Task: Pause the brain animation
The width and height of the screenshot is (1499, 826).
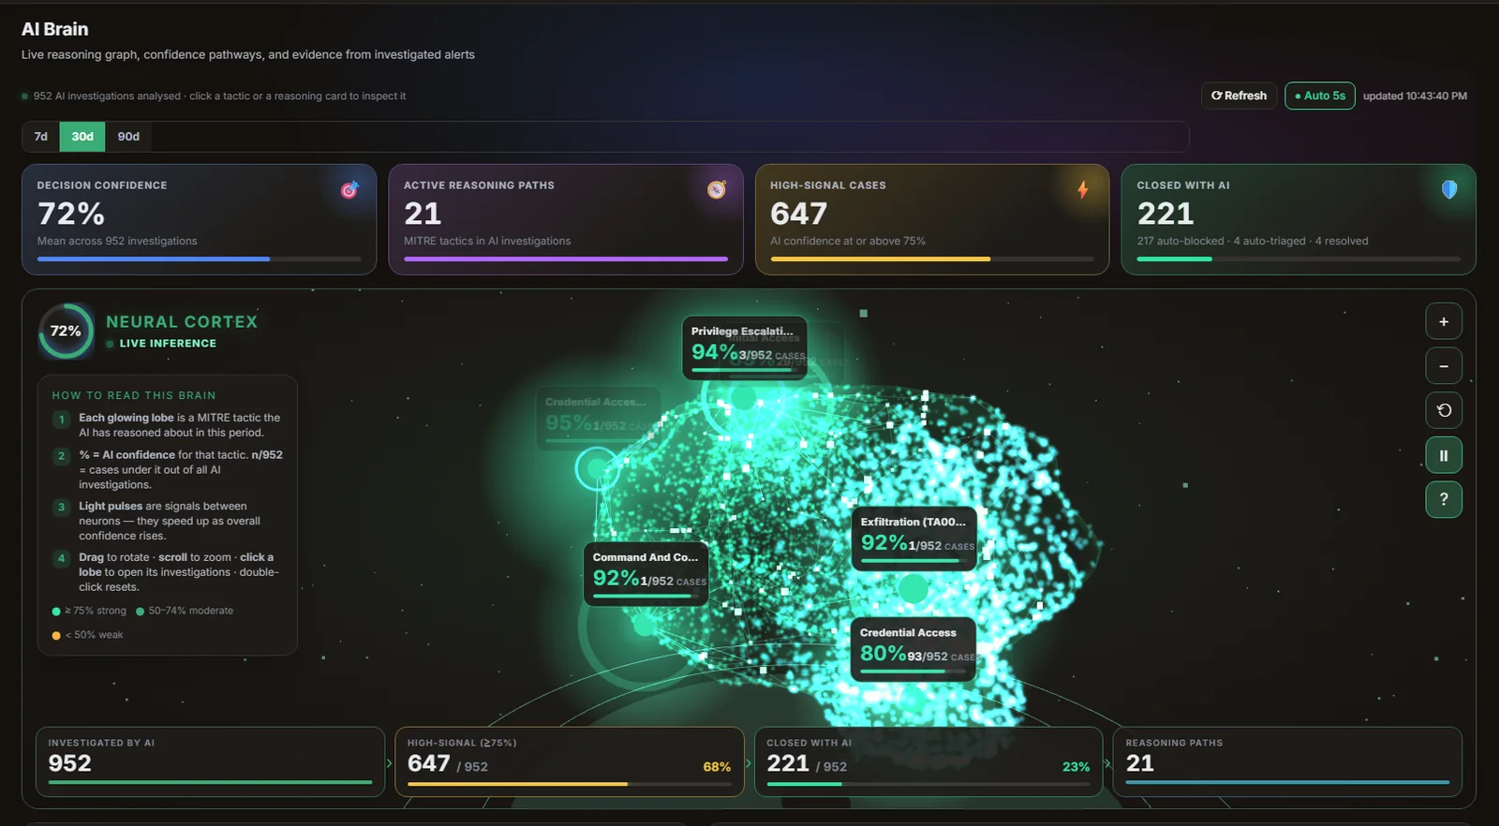Action: point(1444,455)
